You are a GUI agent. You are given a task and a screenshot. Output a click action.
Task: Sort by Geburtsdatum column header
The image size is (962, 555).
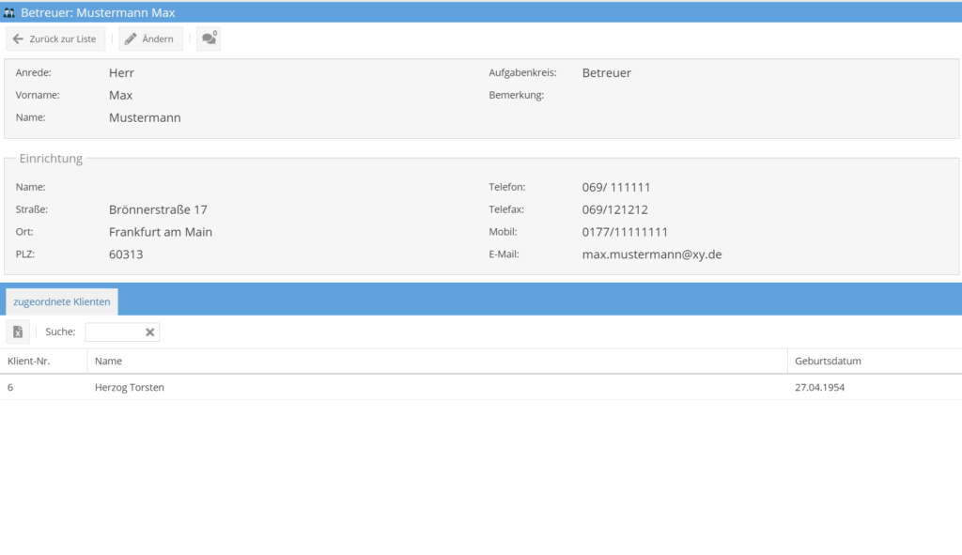tap(828, 361)
